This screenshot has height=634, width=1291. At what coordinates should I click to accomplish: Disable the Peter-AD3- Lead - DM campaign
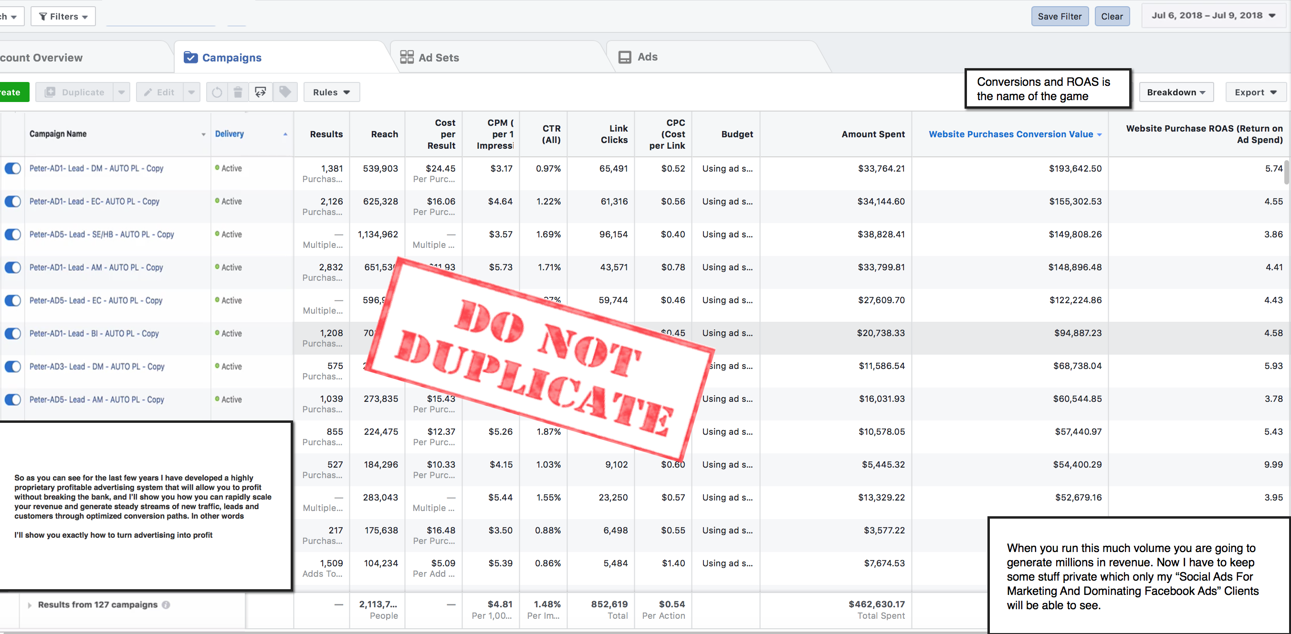[12, 366]
